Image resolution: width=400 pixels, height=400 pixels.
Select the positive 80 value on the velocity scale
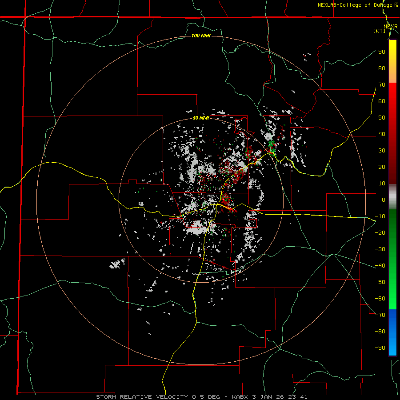[x=382, y=68]
